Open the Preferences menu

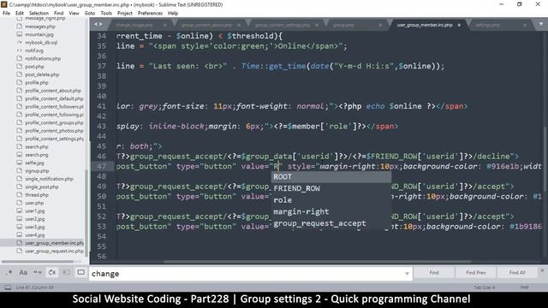(150, 14)
